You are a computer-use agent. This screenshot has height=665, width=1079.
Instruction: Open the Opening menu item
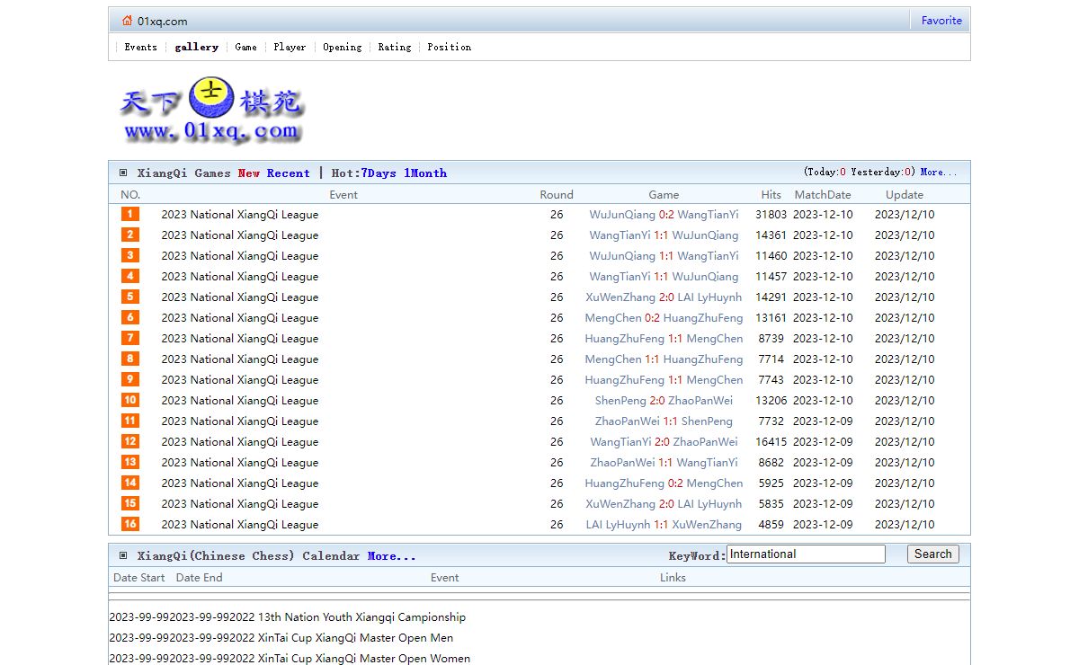tap(343, 47)
